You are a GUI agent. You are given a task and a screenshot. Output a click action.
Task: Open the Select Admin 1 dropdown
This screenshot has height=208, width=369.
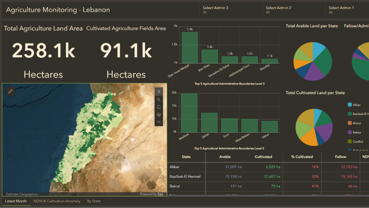348,10
